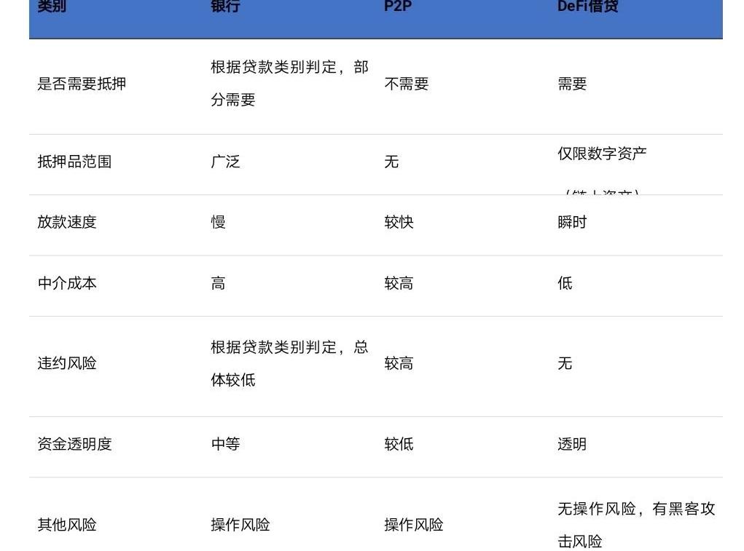This screenshot has width=744, height=551.
Task: Click the 不需要 cell in P2P column
Action: pyautogui.click(x=406, y=84)
